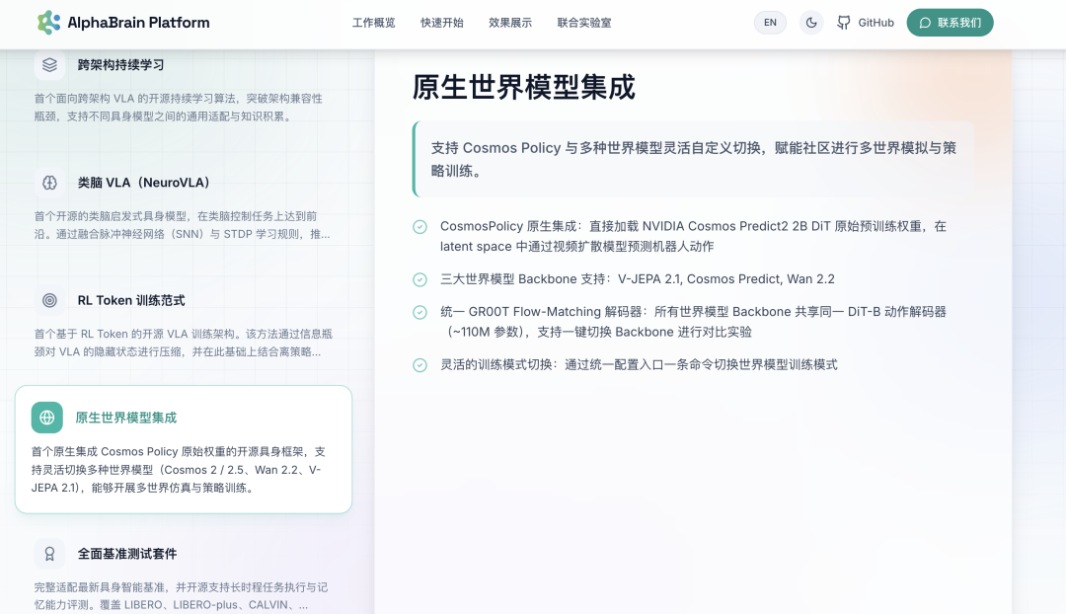Image resolution: width=1066 pixels, height=614 pixels.
Task: Open the GitHub link
Action: [x=866, y=23]
